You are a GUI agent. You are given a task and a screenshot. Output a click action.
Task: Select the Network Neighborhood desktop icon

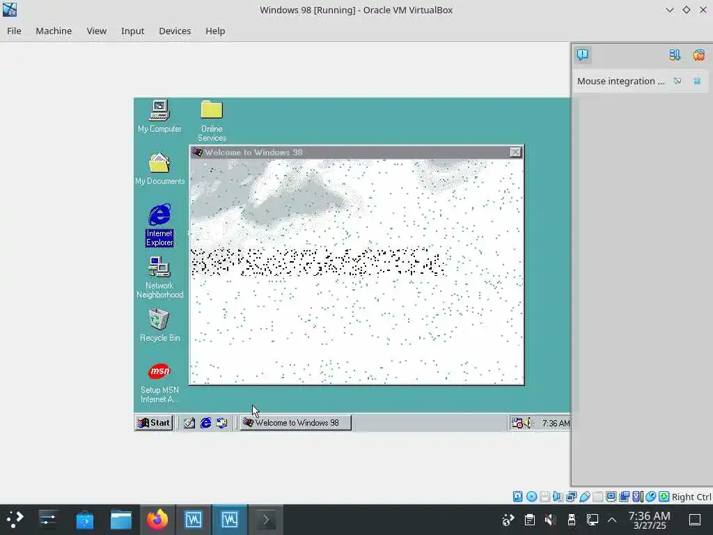159,277
